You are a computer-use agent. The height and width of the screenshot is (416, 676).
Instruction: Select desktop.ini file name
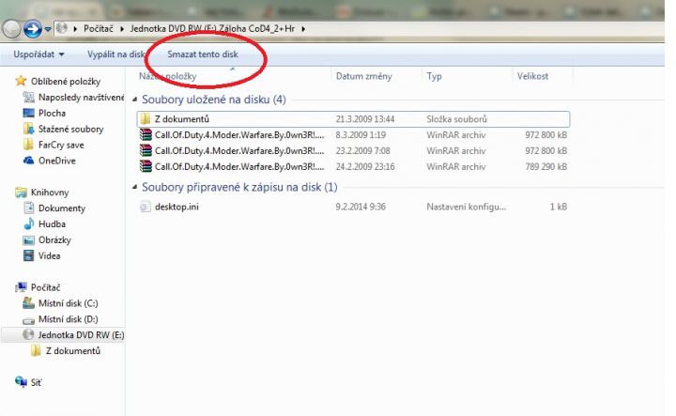[x=177, y=207]
